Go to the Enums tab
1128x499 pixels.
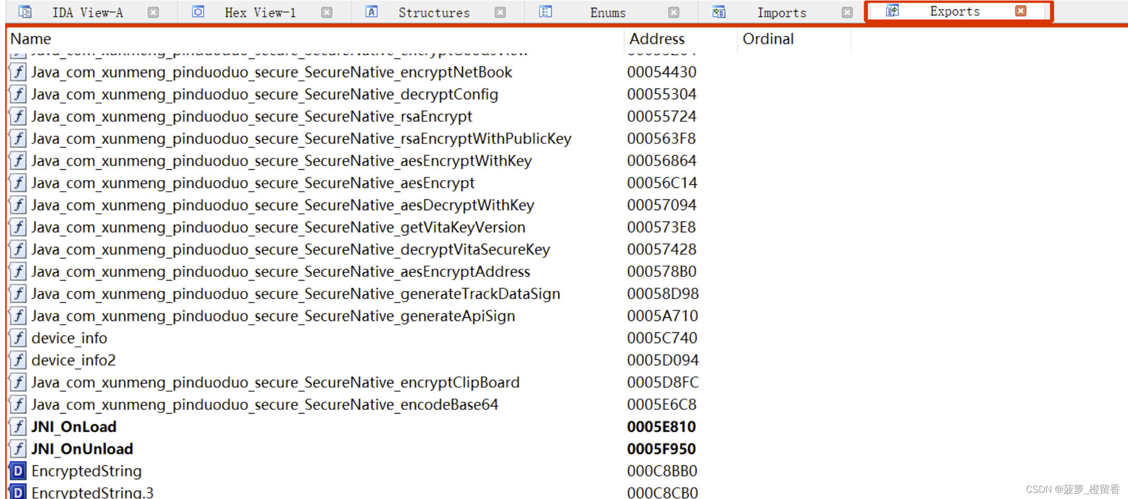pyautogui.click(x=608, y=12)
